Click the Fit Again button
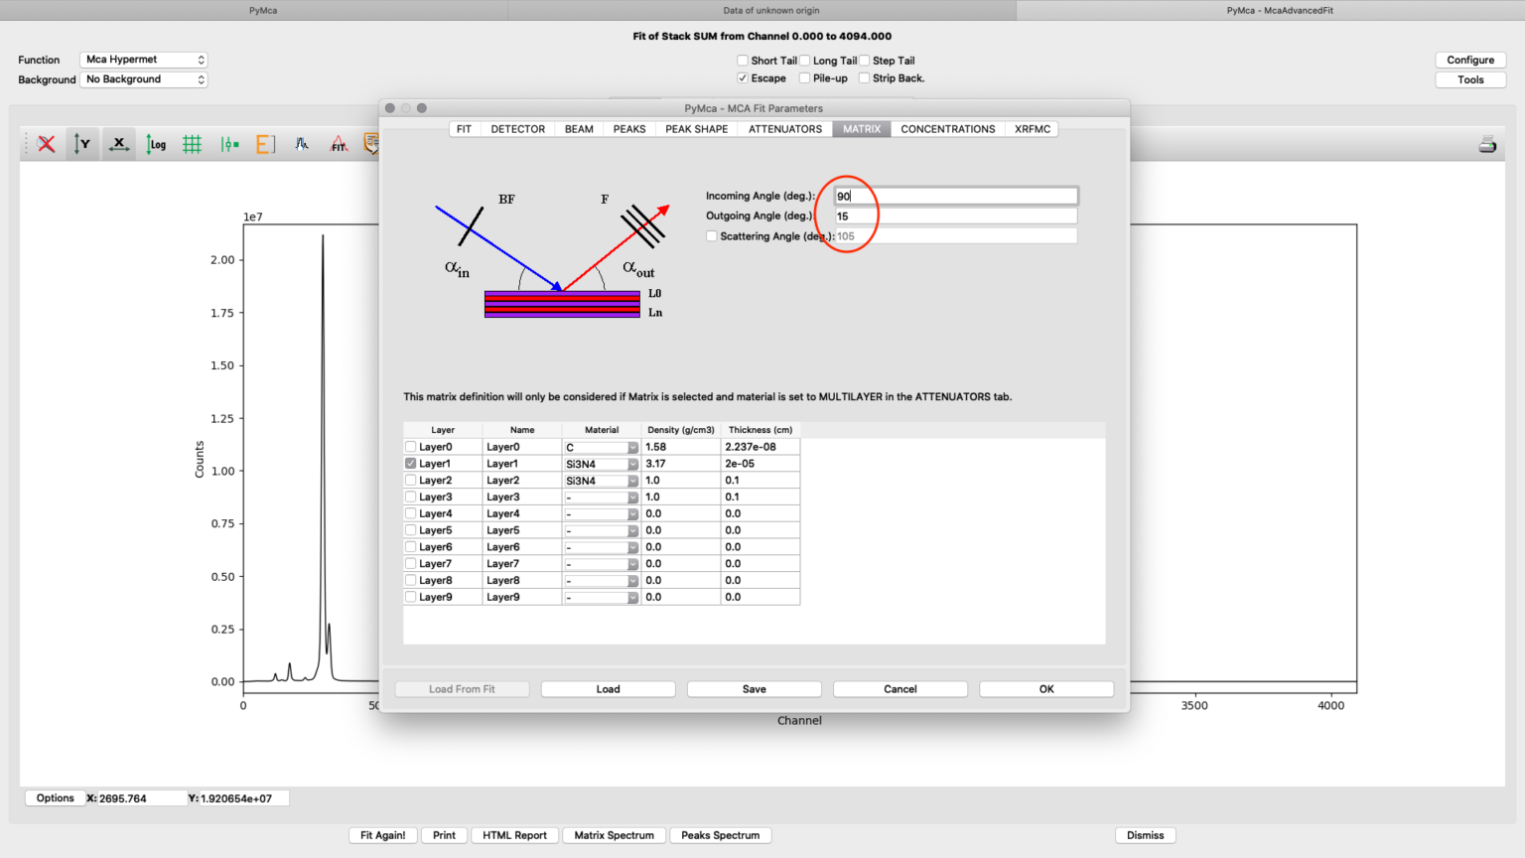The image size is (1525, 858). pyautogui.click(x=382, y=835)
